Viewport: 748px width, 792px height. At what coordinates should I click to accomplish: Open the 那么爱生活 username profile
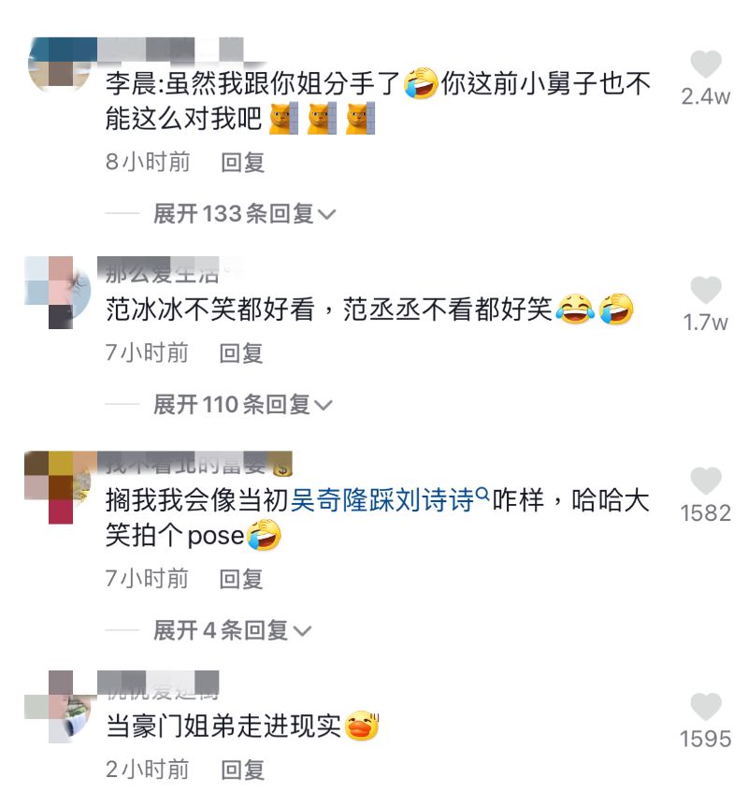tap(162, 274)
